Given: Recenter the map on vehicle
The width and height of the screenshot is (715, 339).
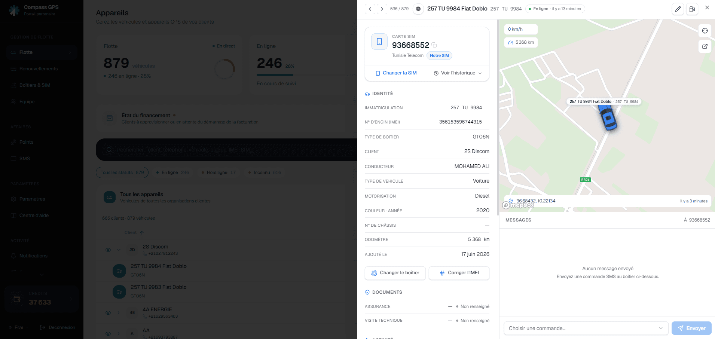Looking at the screenshot, I should 705,31.
